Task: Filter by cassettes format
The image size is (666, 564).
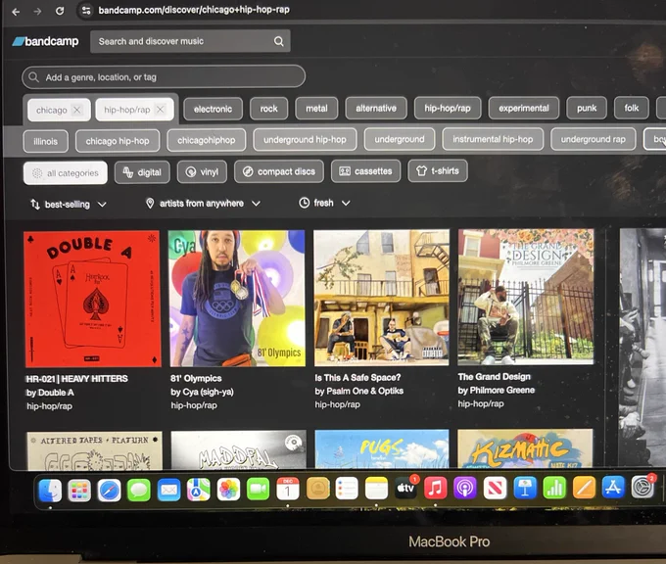Action: [365, 170]
